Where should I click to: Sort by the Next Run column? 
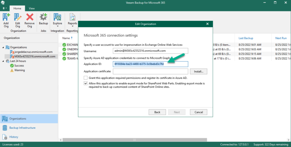coord(281,38)
